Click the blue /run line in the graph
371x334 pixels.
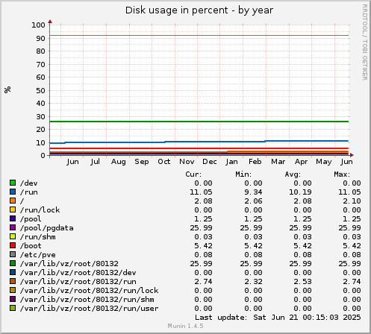(199, 142)
